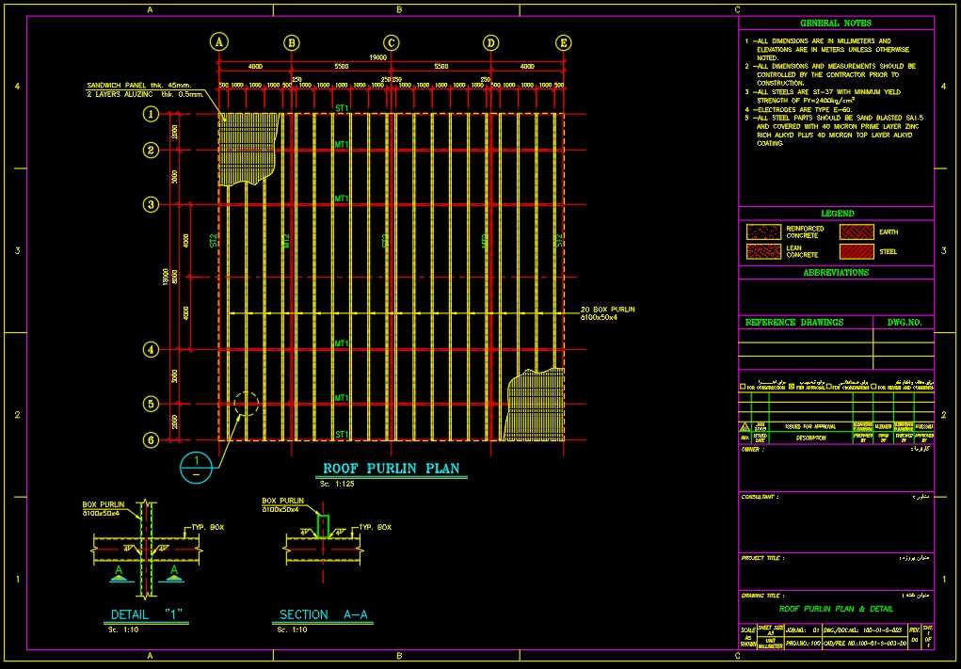961x669 pixels.
Task: Tick the For Construction checkbox
Action: (744, 387)
